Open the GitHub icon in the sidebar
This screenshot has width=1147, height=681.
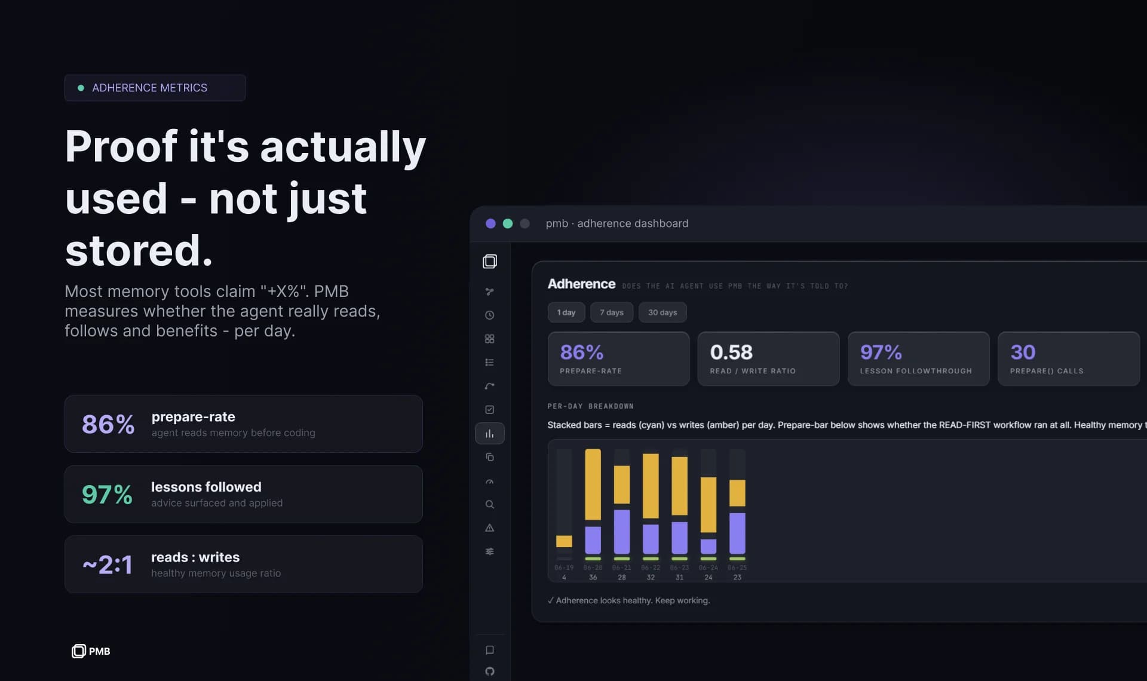(490, 671)
